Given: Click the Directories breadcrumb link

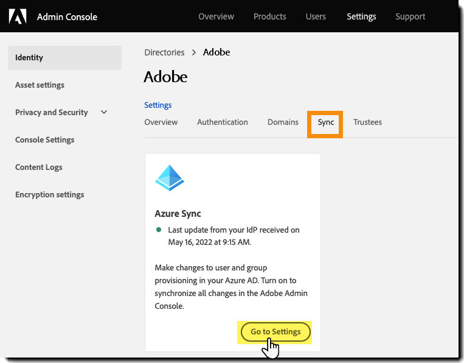Looking at the screenshot, I should [x=164, y=52].
